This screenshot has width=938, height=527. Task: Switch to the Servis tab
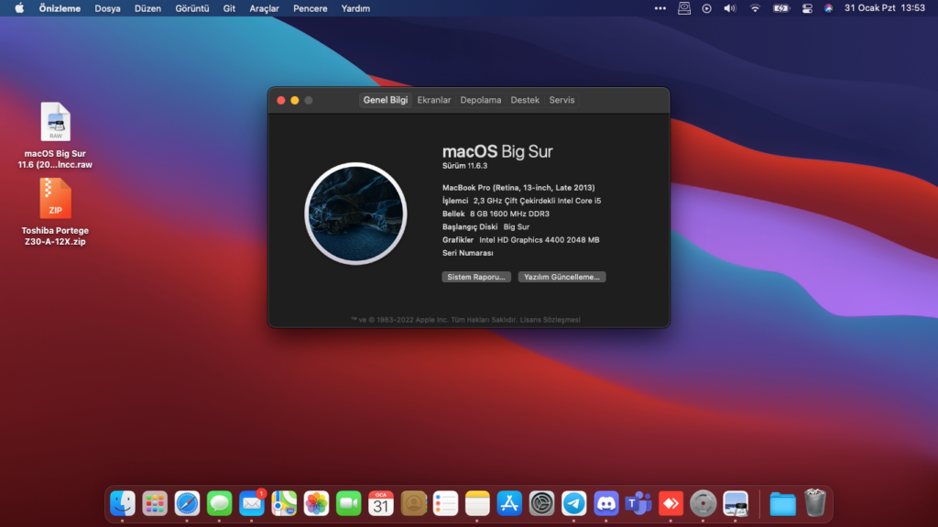(562, 100)
